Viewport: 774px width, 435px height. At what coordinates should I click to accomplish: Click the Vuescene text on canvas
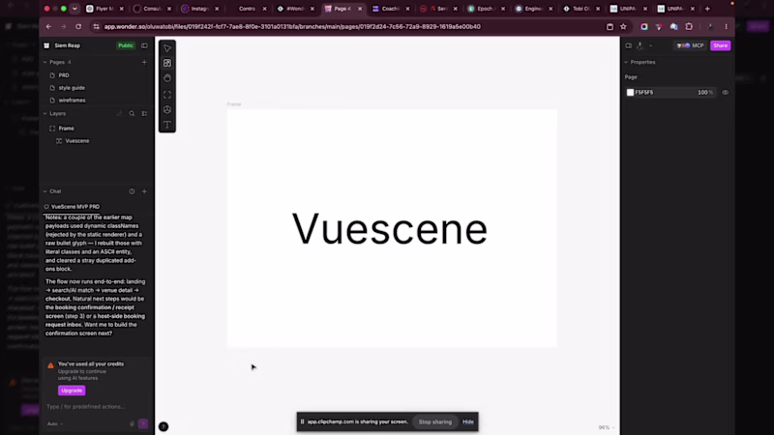point(390,228)
